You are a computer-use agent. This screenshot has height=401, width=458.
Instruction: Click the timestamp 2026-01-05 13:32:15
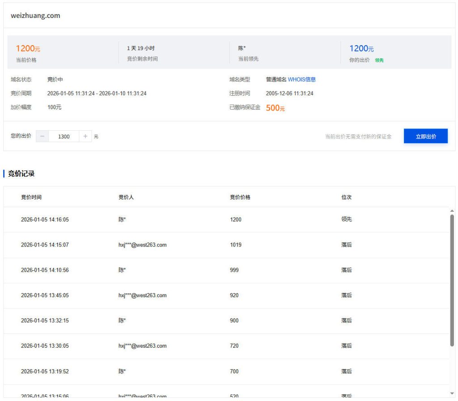pyautogui.click(x=45, y=320)
